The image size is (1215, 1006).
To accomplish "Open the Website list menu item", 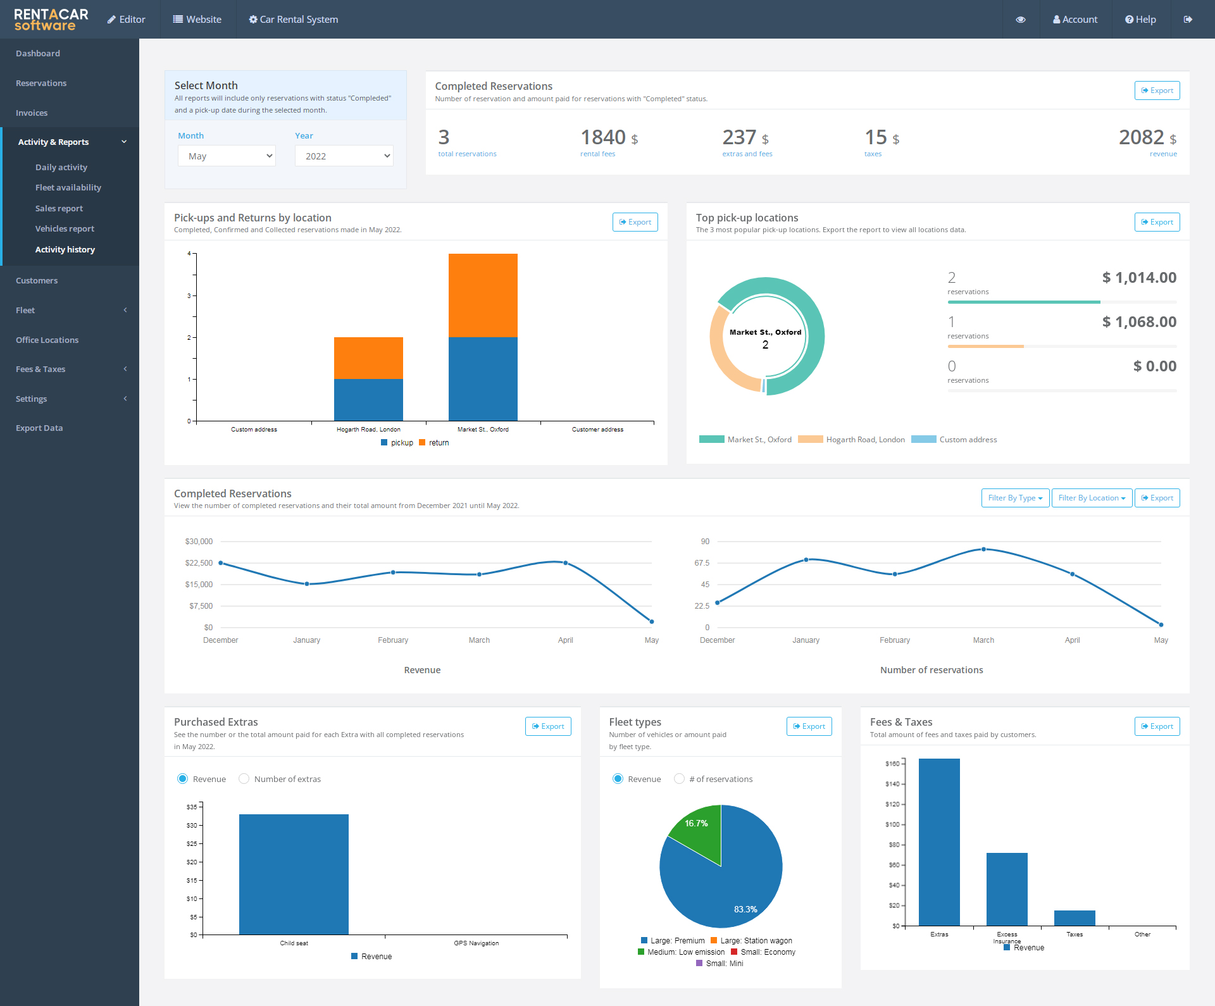I will click(197, 20).
